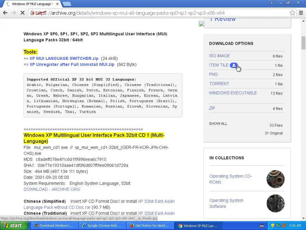
Task: Open the Chrome hamburger menu
Action: click(301, 13)
